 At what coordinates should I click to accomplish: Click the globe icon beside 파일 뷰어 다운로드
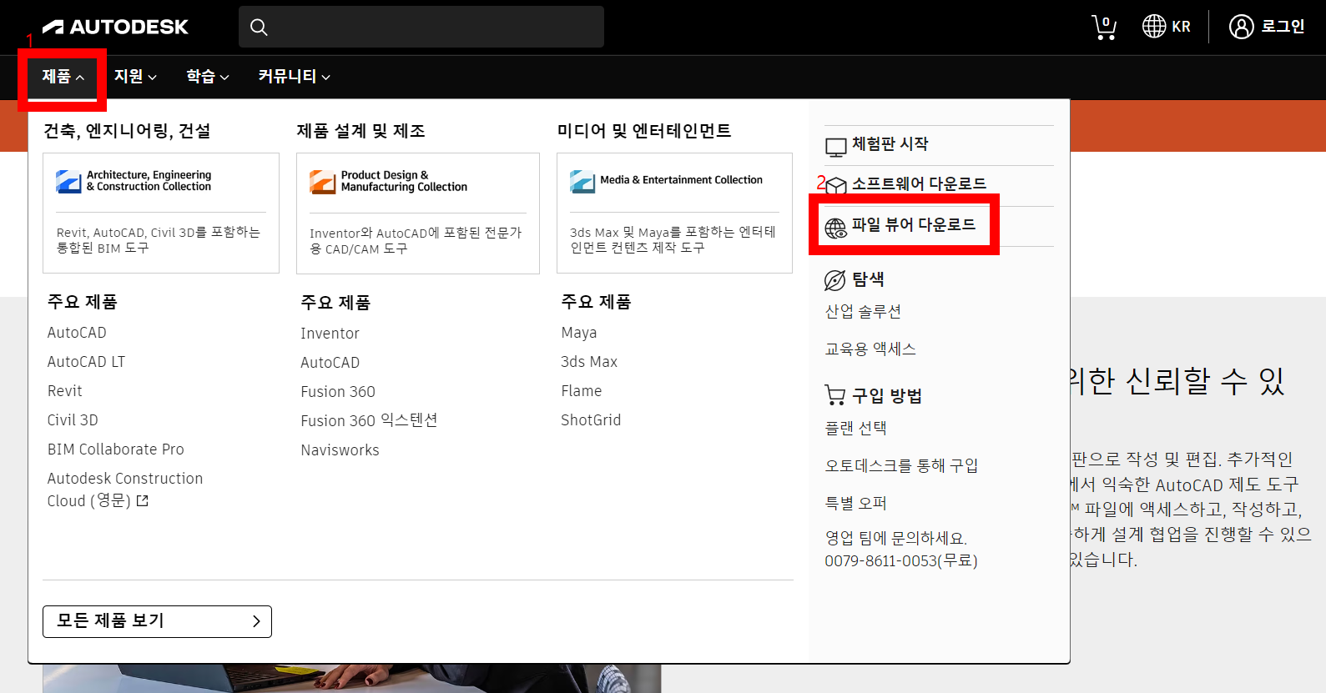pyautogui.click(x=835, y=228)
